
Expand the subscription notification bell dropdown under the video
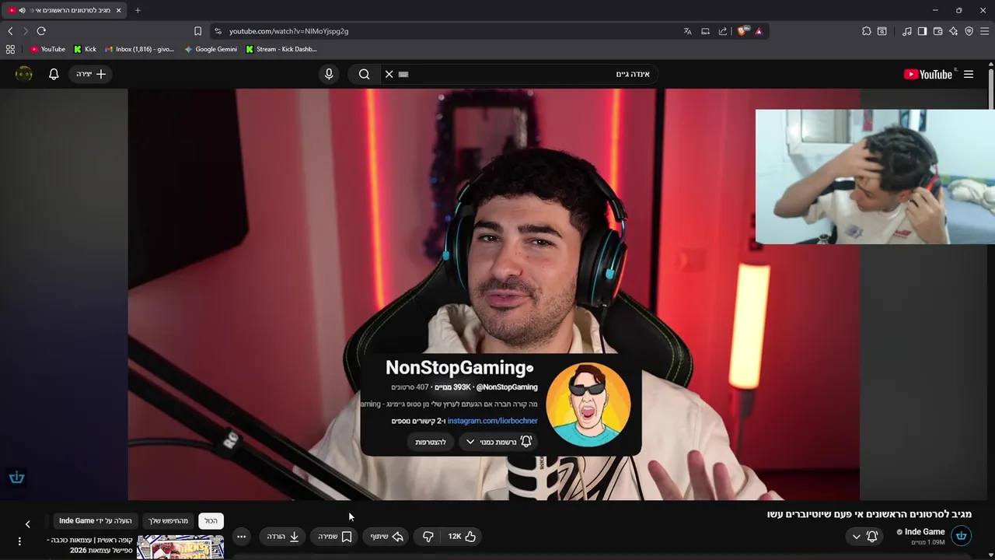coord(864,537)
